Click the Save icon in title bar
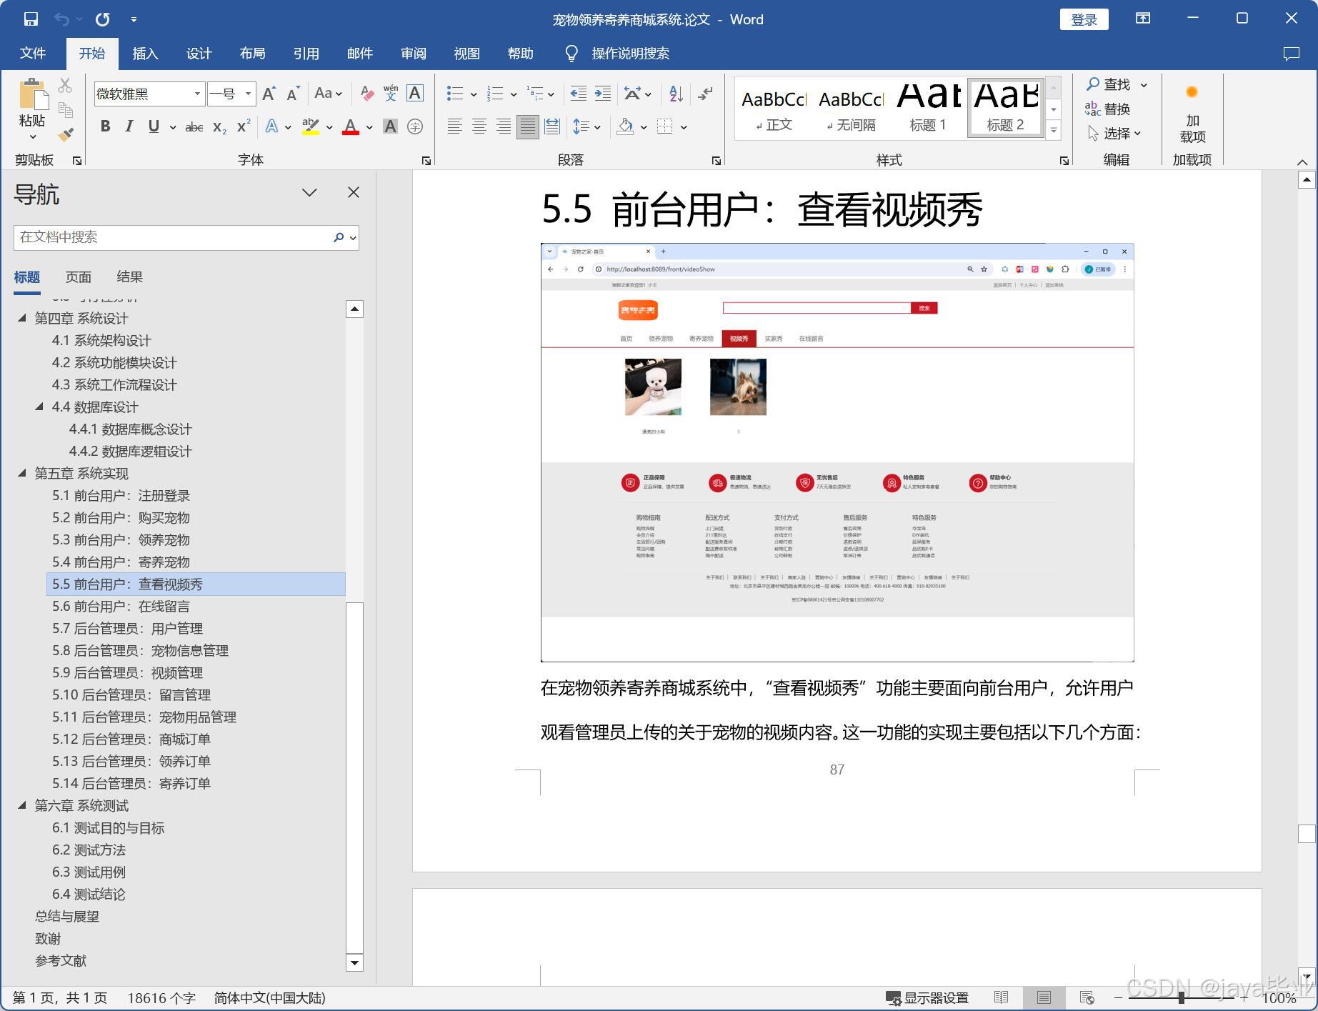The image size is (1318, 1011). click(x=31, y=19)
